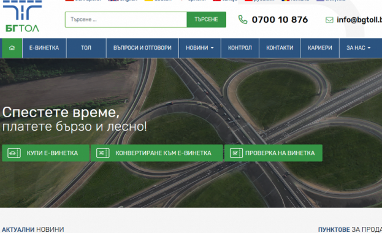Click the Проверка на винетка button label
The height and width of the screenshot is (233, 382).
pos(280,153)
